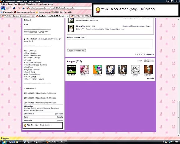The height and width of the screenshot is (144, 180).
Task: Go to comments page 2
Action: (x=137, y=54)
